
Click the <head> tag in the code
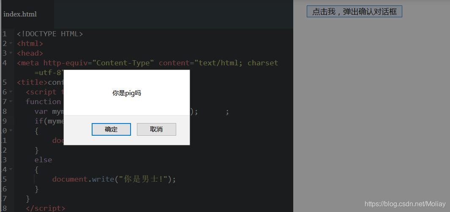[30, 53]
